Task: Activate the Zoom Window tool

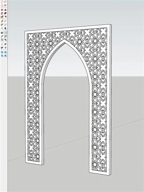Action: 6,36
